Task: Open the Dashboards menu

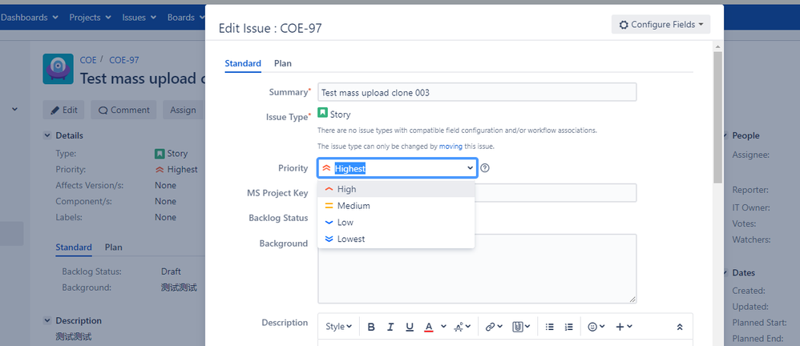Action: pyautogui.click(x=30, y=18)
